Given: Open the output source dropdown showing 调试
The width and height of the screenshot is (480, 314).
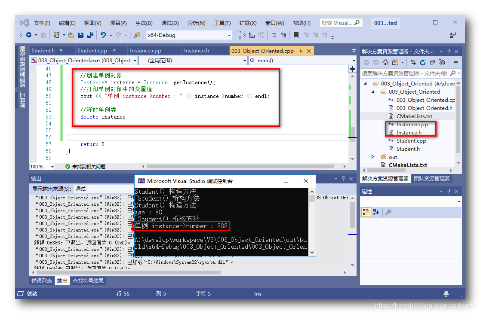Looking at the screenshot, I should (x=104, y=189).
